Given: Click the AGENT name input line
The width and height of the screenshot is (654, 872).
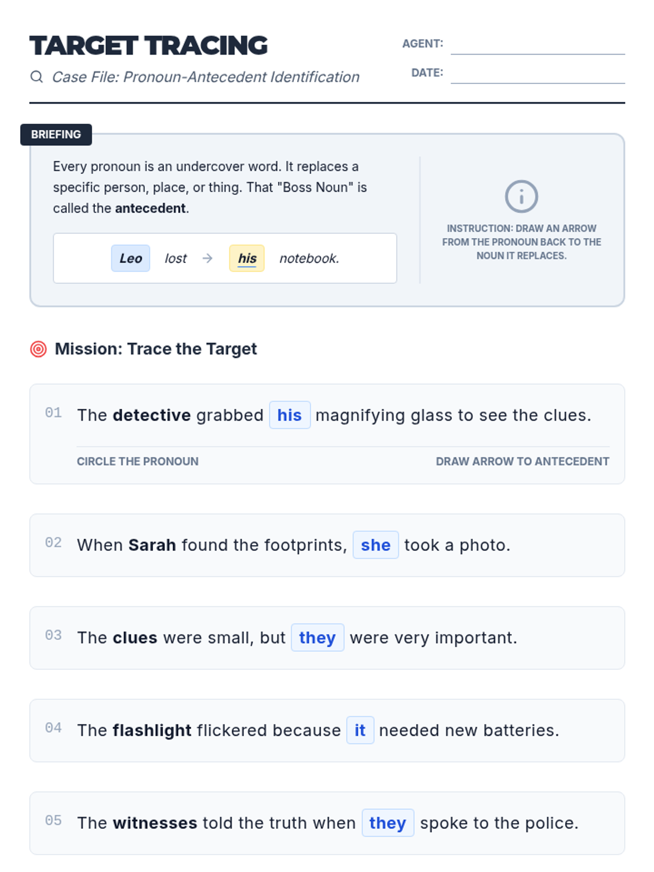Looking at the screenshot, I should (537, 45).
